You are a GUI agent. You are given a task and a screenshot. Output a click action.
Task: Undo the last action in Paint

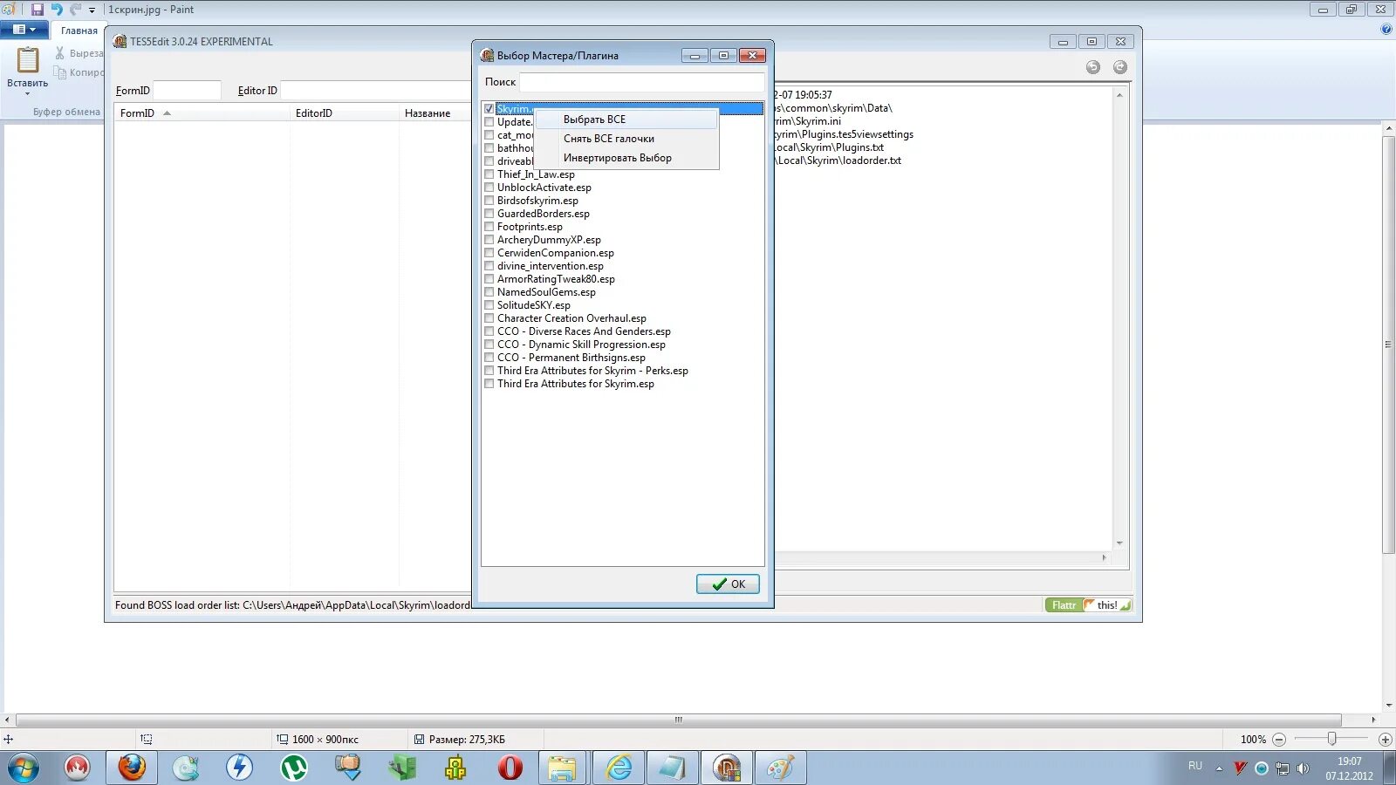point(57,10)
